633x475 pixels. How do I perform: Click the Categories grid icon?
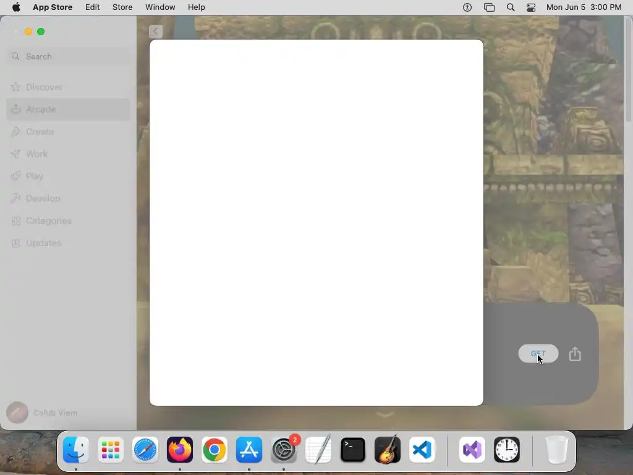point(15,221)
